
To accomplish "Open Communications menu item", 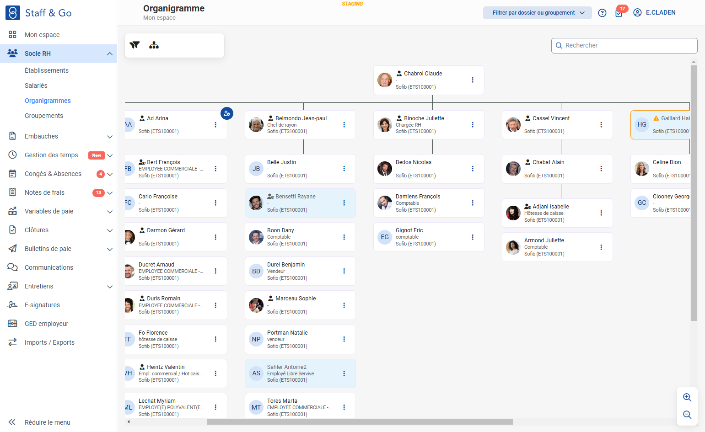I will pos(49,267).
